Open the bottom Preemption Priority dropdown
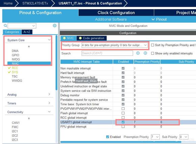Image resolution: width=196 pixels, height=144 pixels. pyautogui.click(x=155, y=137)
